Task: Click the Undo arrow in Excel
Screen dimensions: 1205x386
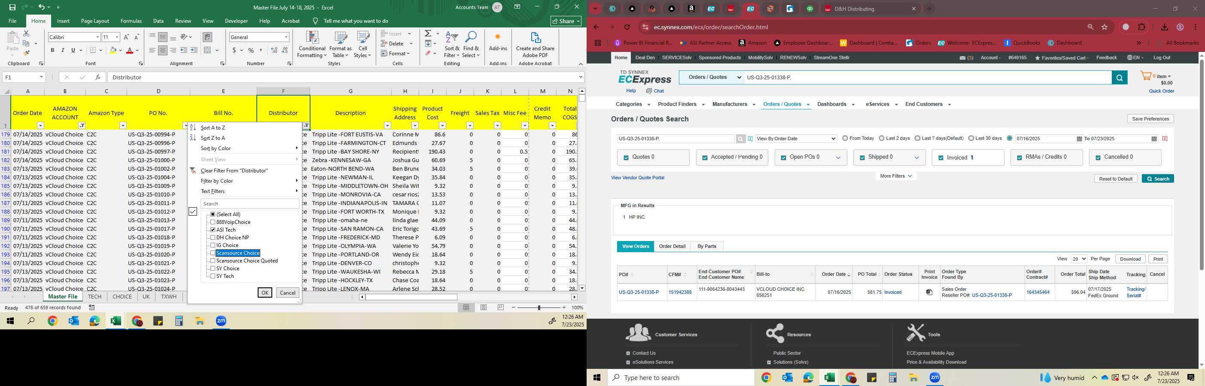Action: pos(41,7)
